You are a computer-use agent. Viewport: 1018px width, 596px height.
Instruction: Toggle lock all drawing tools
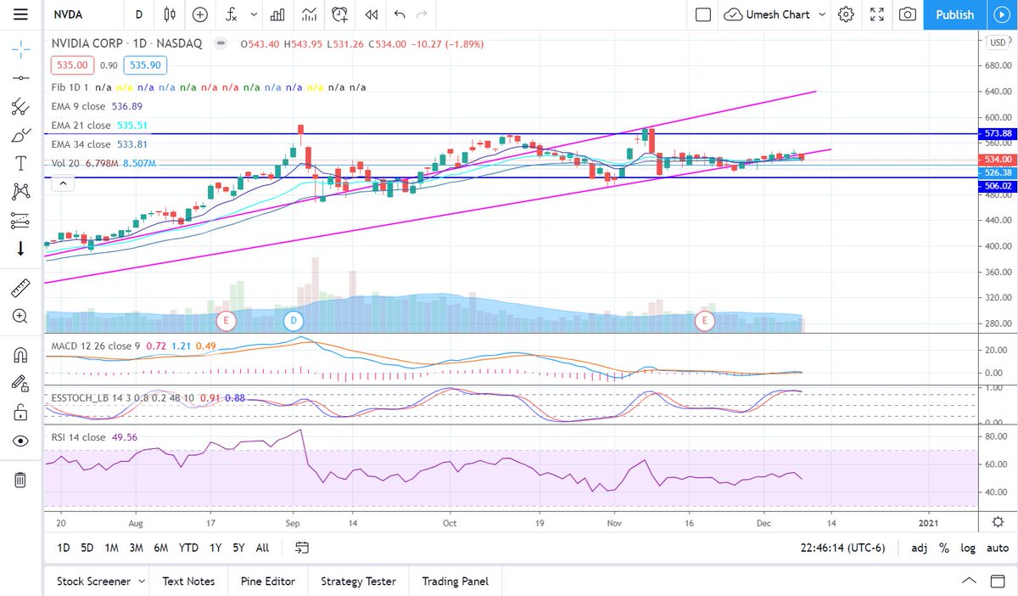tap(21, 412)
